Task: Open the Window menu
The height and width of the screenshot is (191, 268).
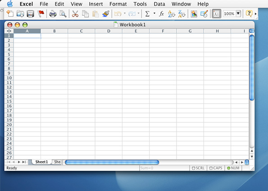Action: pos(181,4)
